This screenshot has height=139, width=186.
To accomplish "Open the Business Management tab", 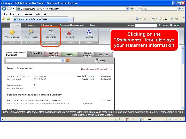I will (72, 25).
